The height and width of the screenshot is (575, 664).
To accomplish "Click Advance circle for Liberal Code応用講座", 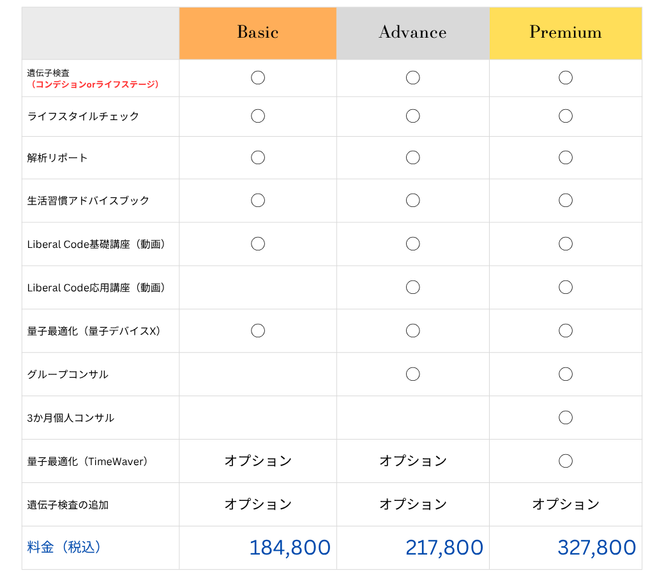I will 413,287.
